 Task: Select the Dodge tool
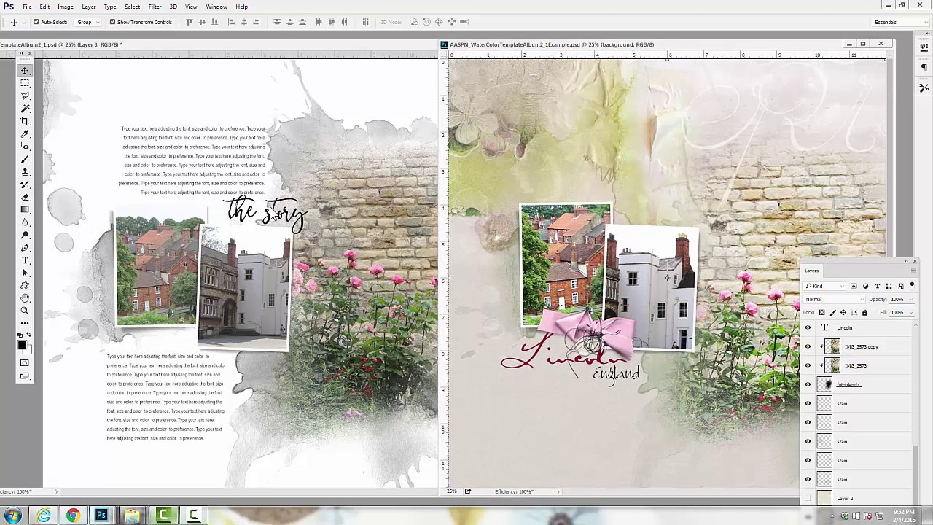(25, 235)
